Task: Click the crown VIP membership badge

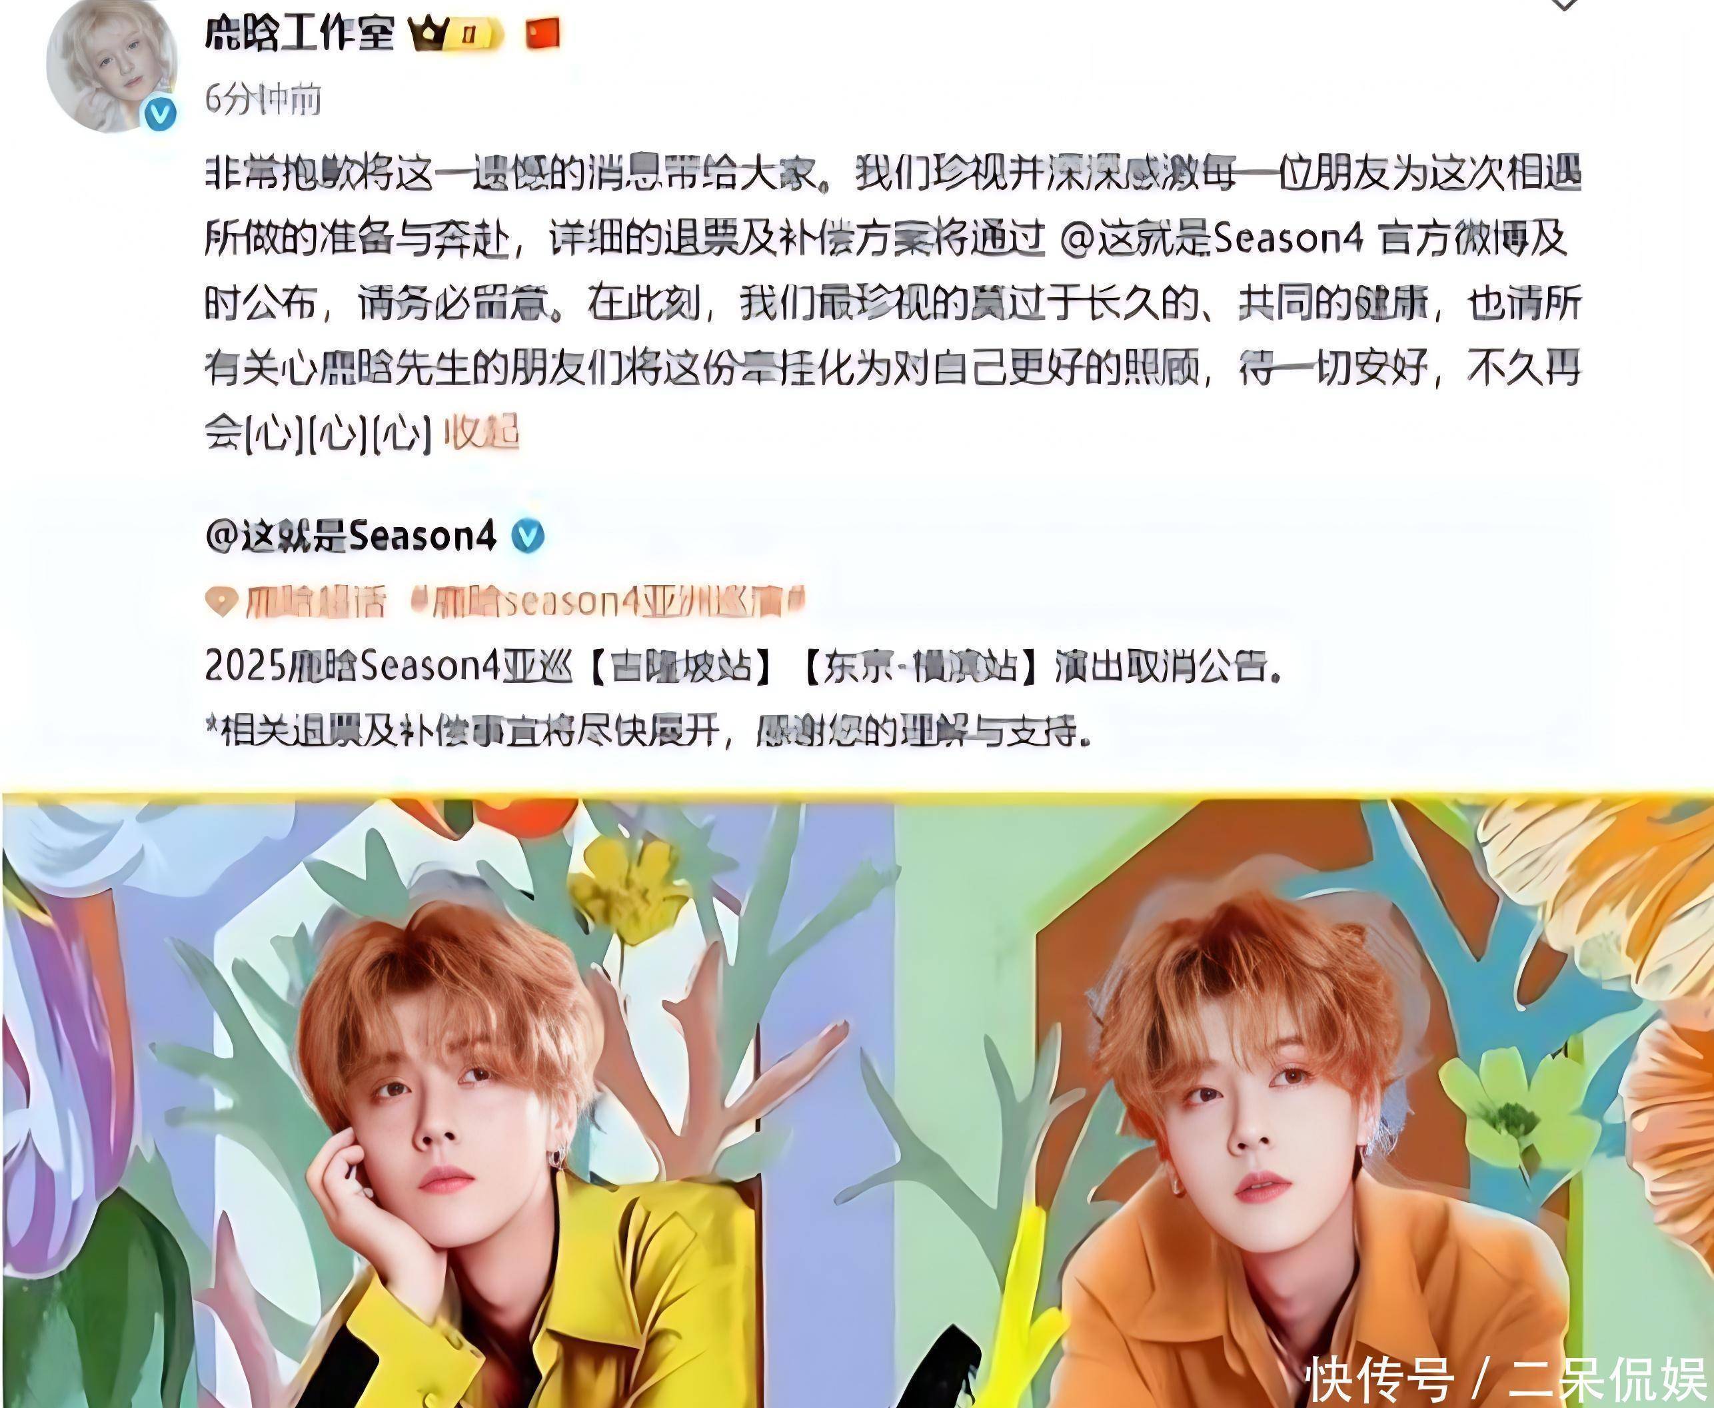Action: point(456,35)
